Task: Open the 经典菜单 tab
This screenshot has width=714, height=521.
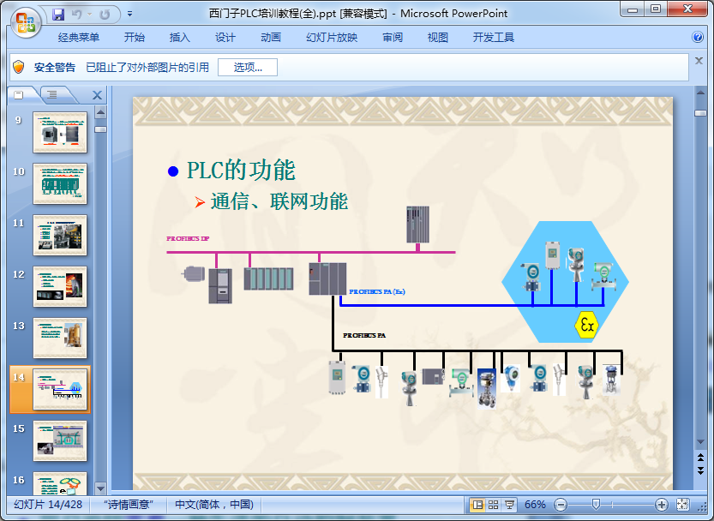Action: [78, 38]
